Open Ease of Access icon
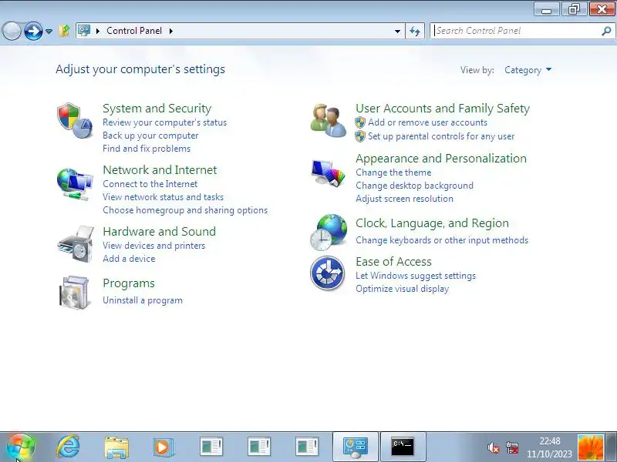The width and height of the screenshot is (617, 462). (327, 273)
